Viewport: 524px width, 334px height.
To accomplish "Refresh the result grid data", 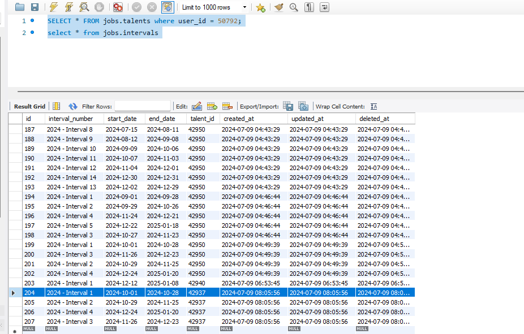I will point(72,106).
